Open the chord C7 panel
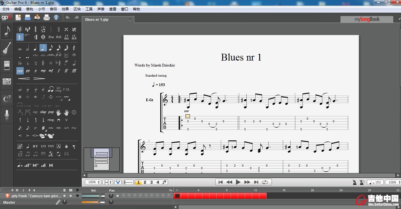 [x=7, y=99]
